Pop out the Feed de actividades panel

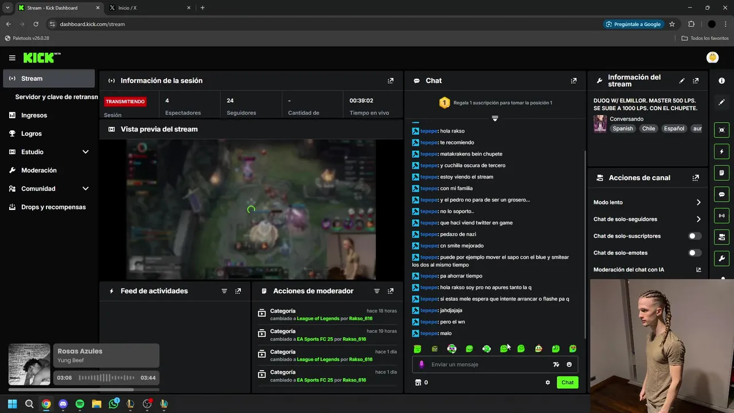pos(238,291)
